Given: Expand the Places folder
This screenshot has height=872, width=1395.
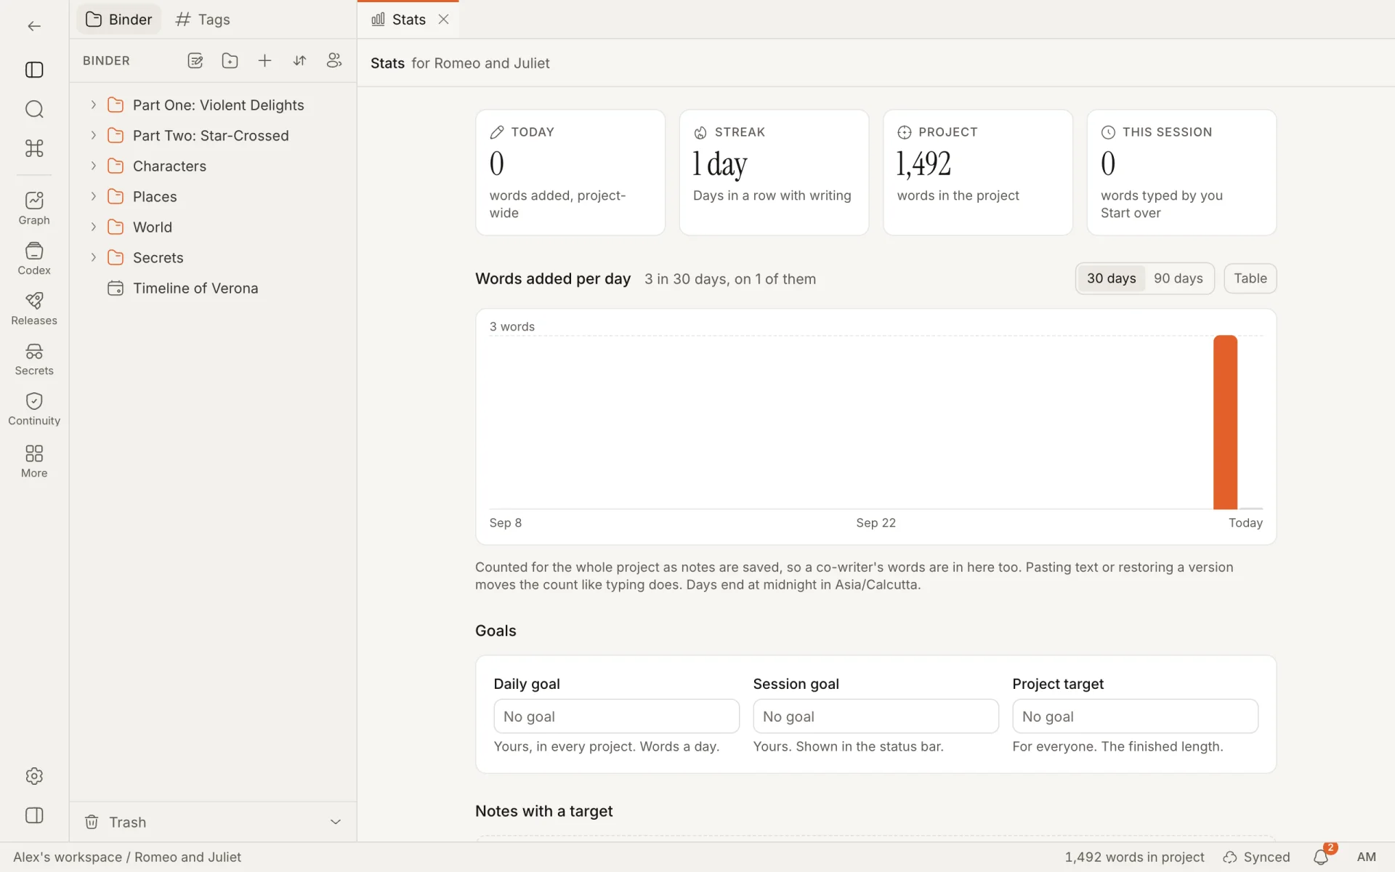Looking at the screenshot, I should (x=94, y=197).
